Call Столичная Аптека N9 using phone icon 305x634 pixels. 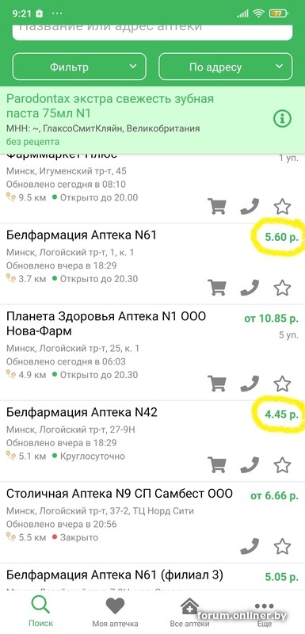(x=250, y=546)
